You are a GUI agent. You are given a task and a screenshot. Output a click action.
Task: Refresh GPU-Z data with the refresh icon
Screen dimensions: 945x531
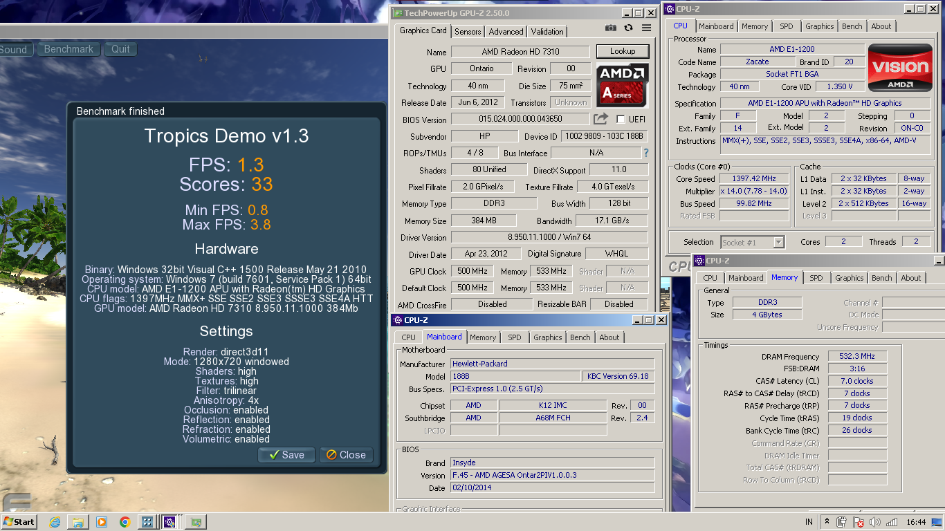[628, 28]
